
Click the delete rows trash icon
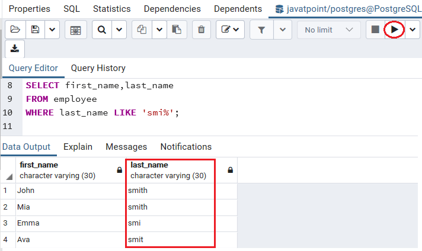(x=202, y=30)
